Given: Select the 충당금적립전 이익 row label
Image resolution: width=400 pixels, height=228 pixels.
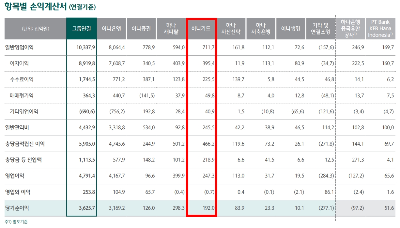Looking at the screenshot, I should click(25, 144).
